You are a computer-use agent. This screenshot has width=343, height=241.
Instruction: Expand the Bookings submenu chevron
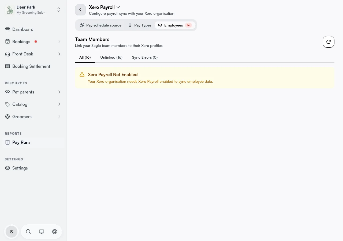click(59, 42)
